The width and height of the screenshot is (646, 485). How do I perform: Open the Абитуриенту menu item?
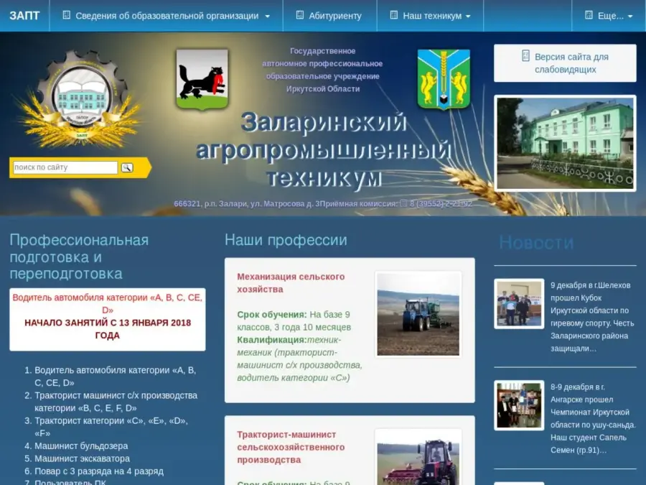(x=329, y=16)
